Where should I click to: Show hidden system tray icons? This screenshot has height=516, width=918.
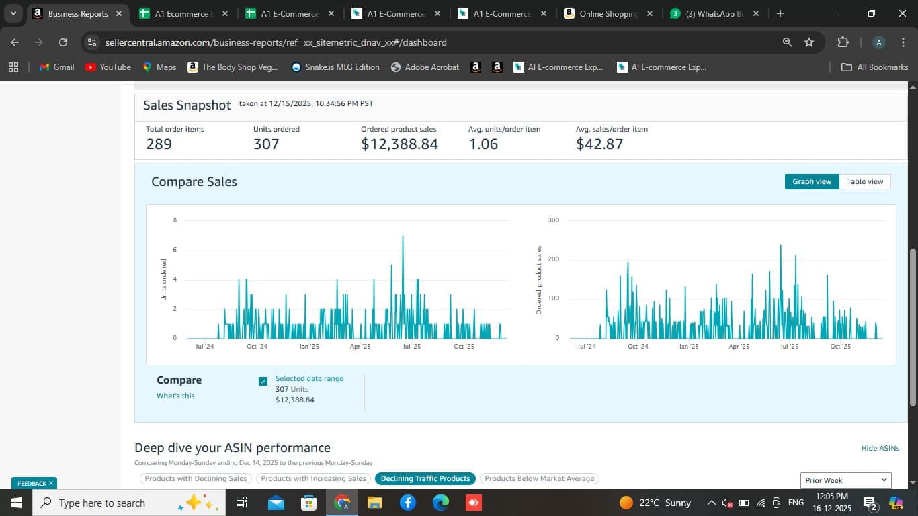[x=711, y=503]
